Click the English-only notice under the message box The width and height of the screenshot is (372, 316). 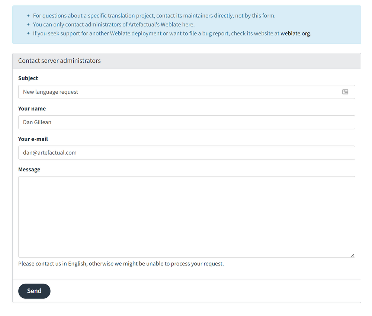pos(121,264)
